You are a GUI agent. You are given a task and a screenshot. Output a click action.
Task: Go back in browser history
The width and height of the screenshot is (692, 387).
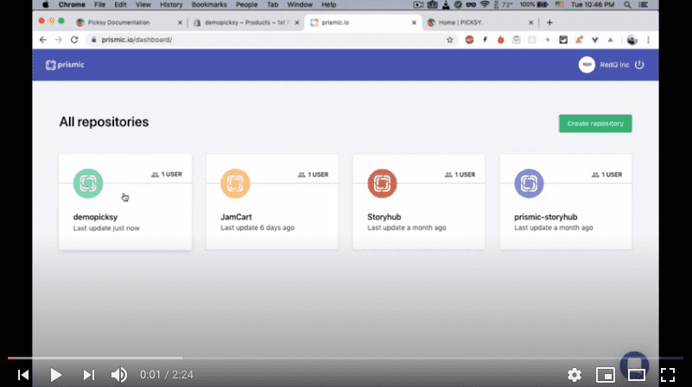click(43, 40)
